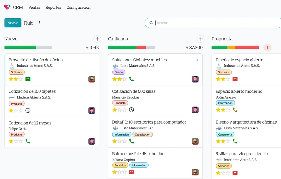Add a quick card in the Nuevo column
This screenshot has width=281, height=179.
pos(97,39)
